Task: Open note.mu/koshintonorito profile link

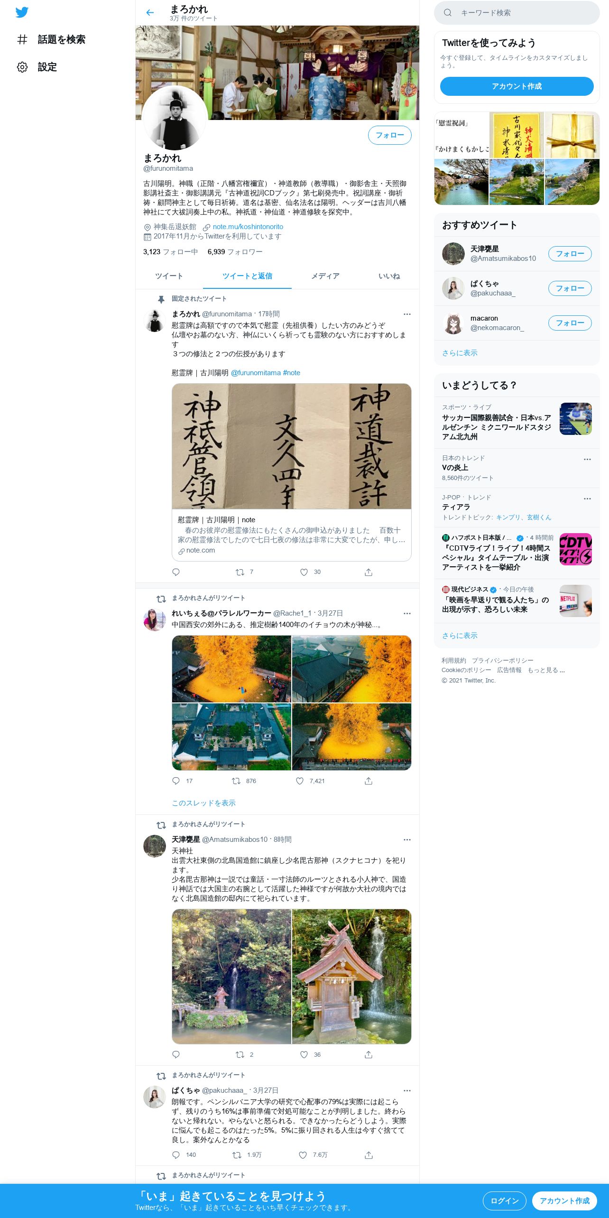Action: click(x=248, y=227)
